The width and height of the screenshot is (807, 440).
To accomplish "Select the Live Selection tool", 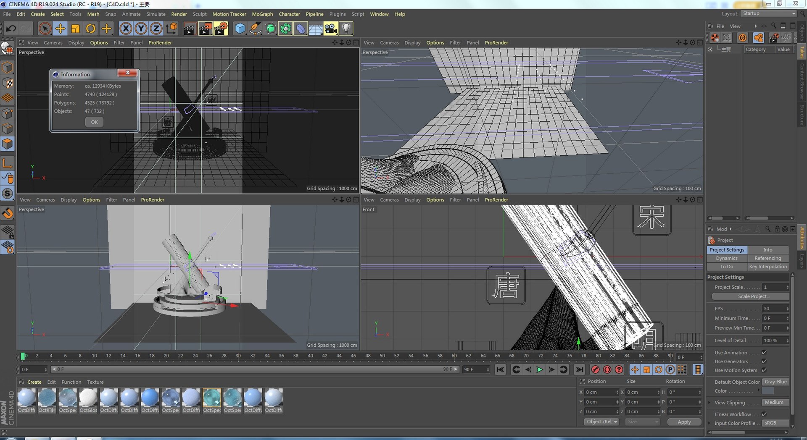I will pyautogui.click(x=45, y=29).
